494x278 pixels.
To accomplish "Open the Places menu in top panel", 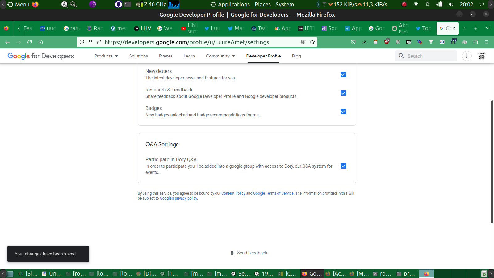I will pyautogui.click(x=263, y=4).
